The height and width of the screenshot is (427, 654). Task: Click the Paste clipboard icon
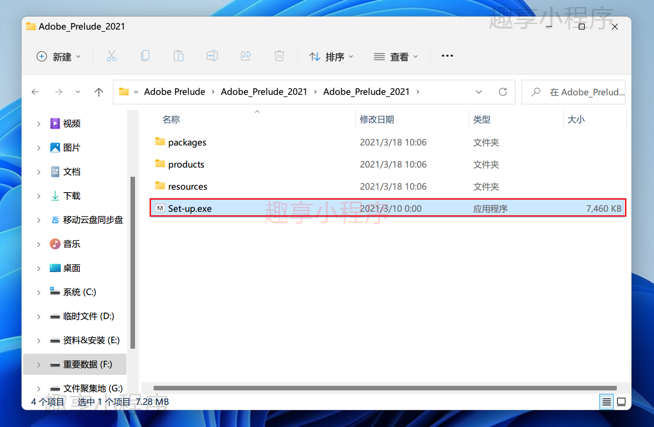(179, 56)
